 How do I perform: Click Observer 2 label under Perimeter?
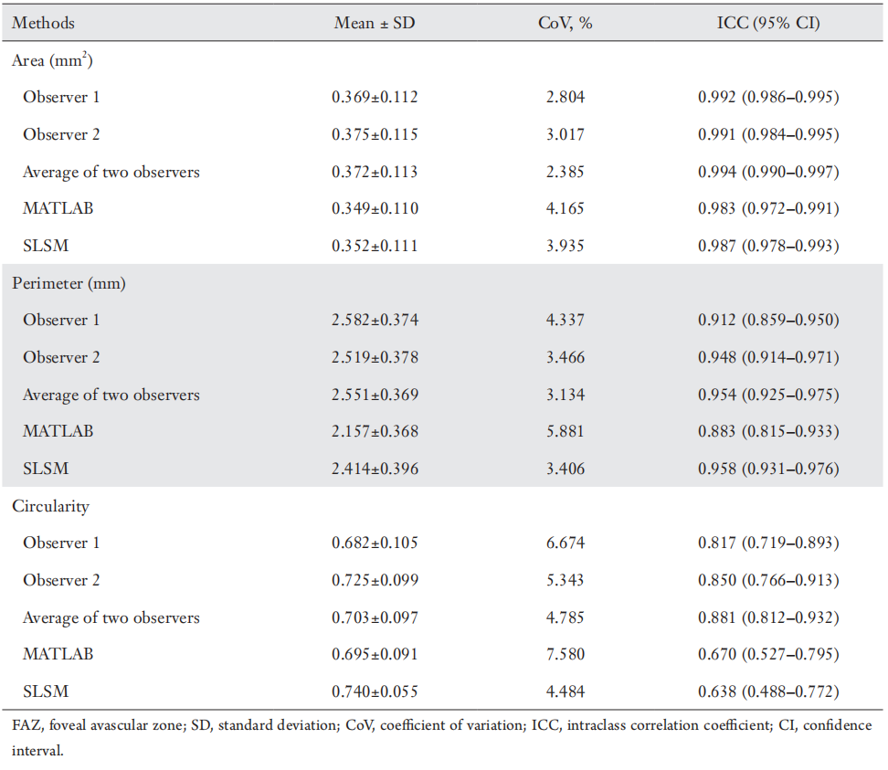[61, 357]
